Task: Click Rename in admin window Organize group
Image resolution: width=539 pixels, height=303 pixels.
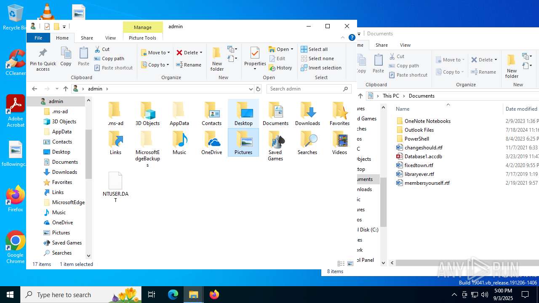Action: point(189,65)
